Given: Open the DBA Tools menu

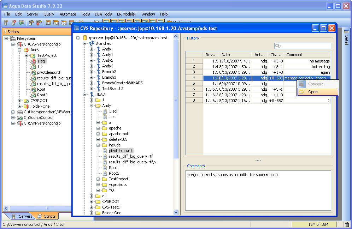Looking at the screenshot, I should click(103, 14).
